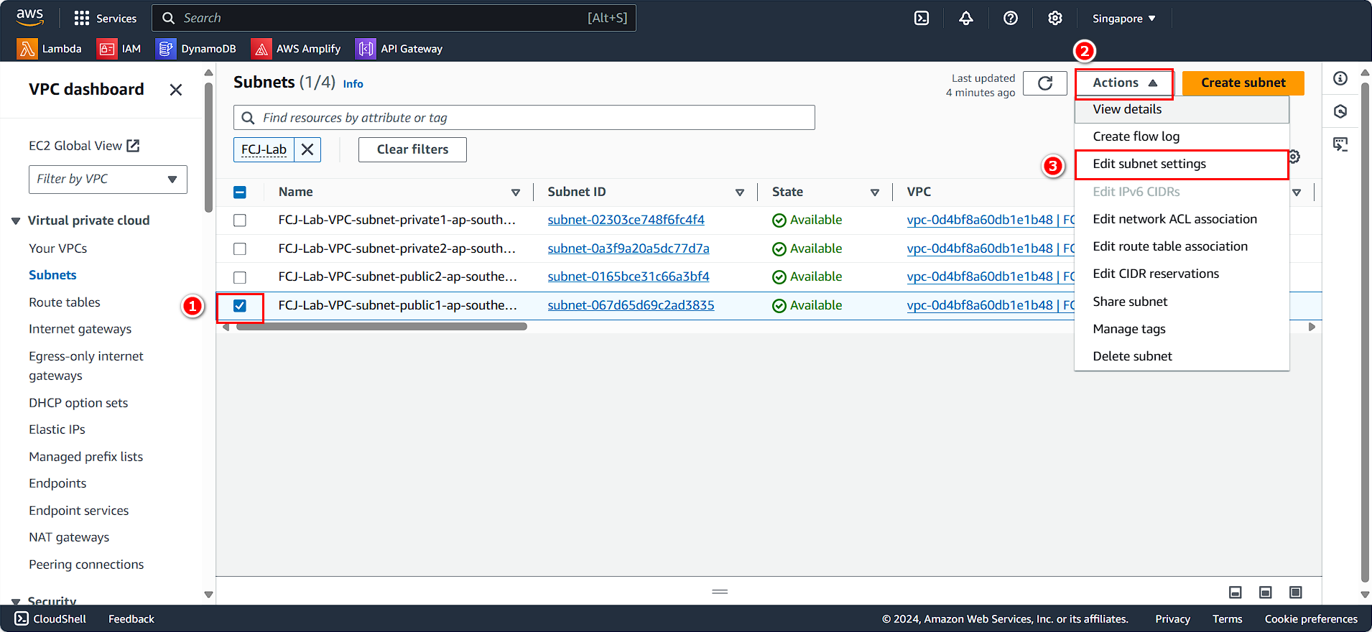Sort by the Subnet ID column arrow
The height and width of the screenshot is (632, 1372).
740,192
